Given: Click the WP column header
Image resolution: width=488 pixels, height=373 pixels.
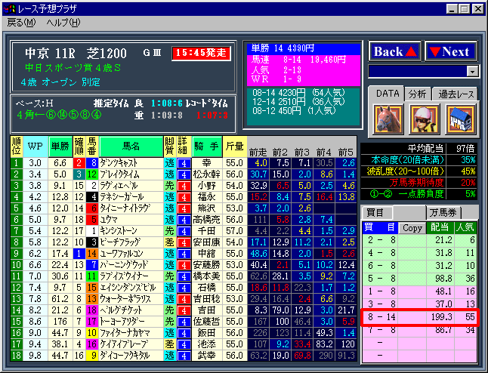Looking at the screenshot, I should (35, 145).
